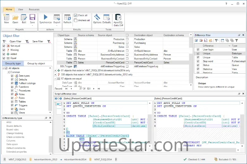The height and width of the screenshot is (164, 247).
Task: Click the Source schema column header
Action: (x=86, y=35)
